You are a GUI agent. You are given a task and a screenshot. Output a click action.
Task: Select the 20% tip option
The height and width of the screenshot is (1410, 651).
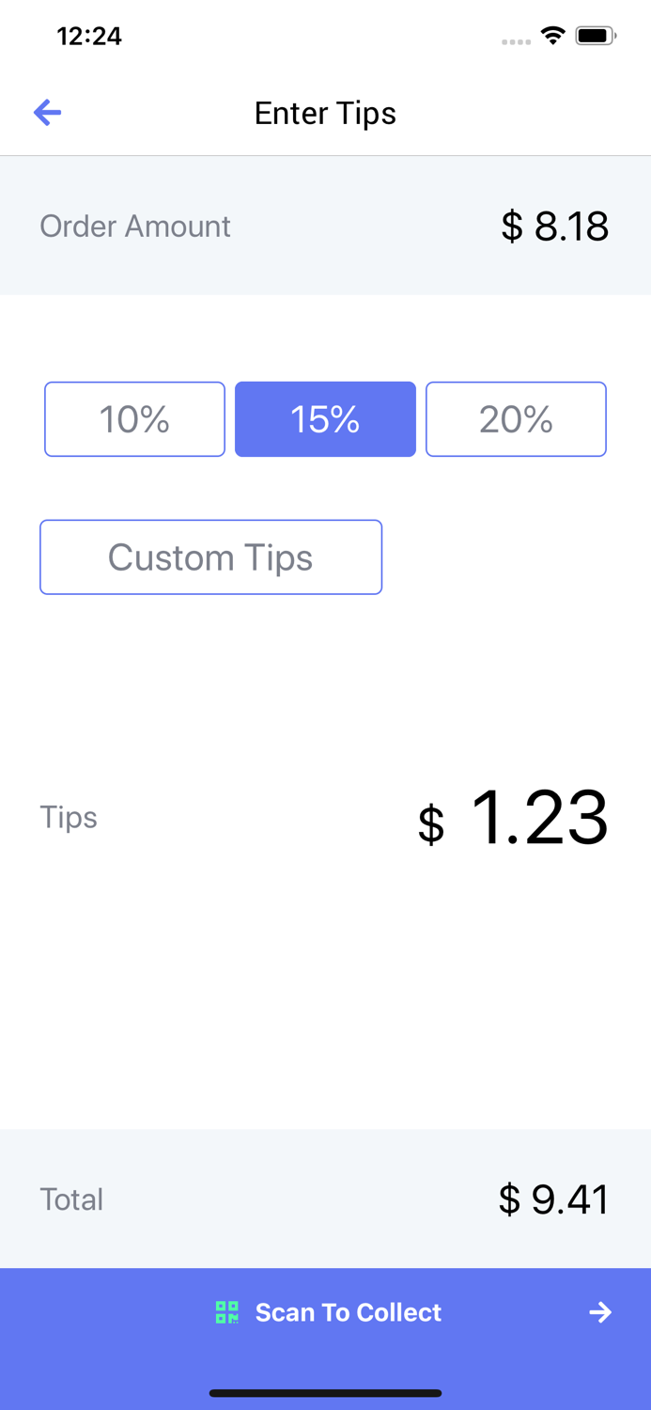(516, 419)
